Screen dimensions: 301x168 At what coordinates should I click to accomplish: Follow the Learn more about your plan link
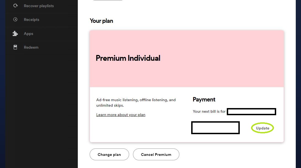click(x=121, y=115)
